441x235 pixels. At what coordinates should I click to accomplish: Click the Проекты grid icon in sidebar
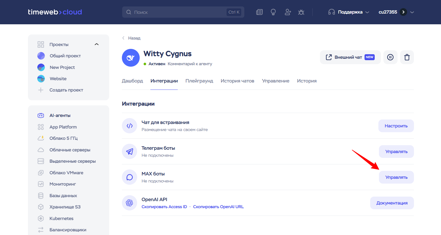41,44
